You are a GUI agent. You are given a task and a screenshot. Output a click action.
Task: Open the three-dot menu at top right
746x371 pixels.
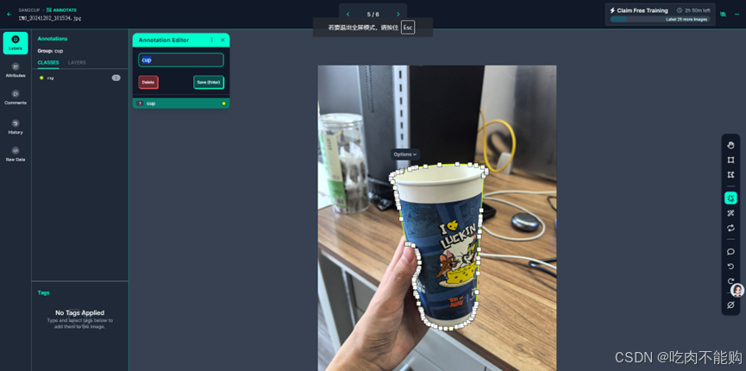point(737,15)
